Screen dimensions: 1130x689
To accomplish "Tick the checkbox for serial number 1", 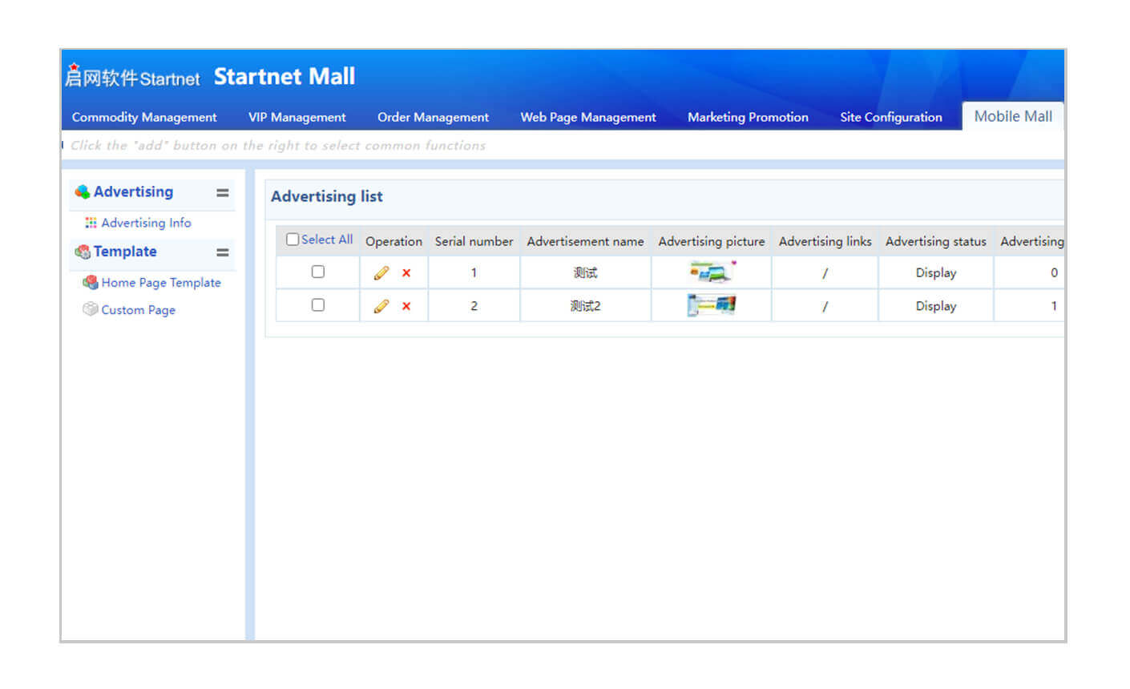I will pos(318,272).
